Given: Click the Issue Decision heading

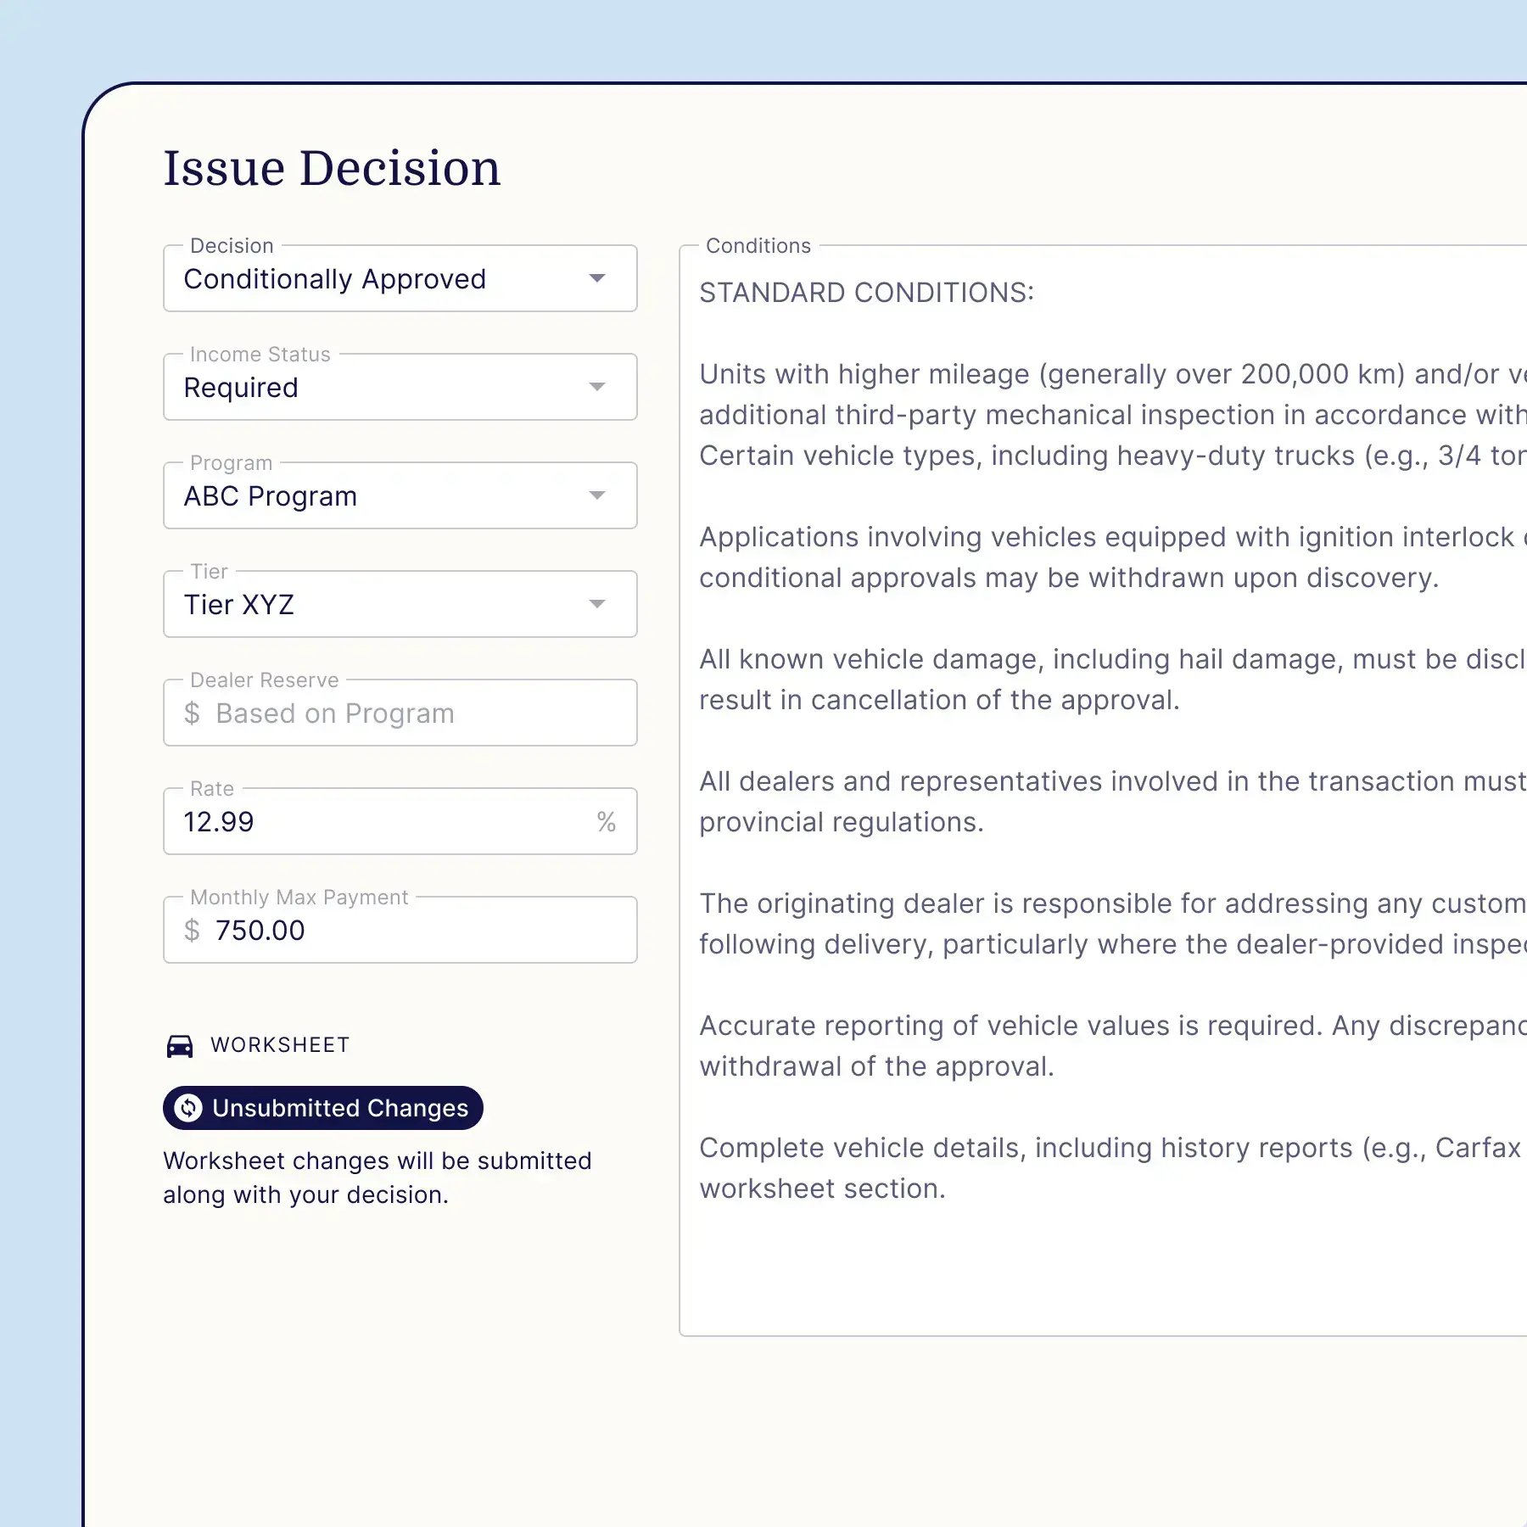Looking at the screenshot, I should (x=331, y=168).
